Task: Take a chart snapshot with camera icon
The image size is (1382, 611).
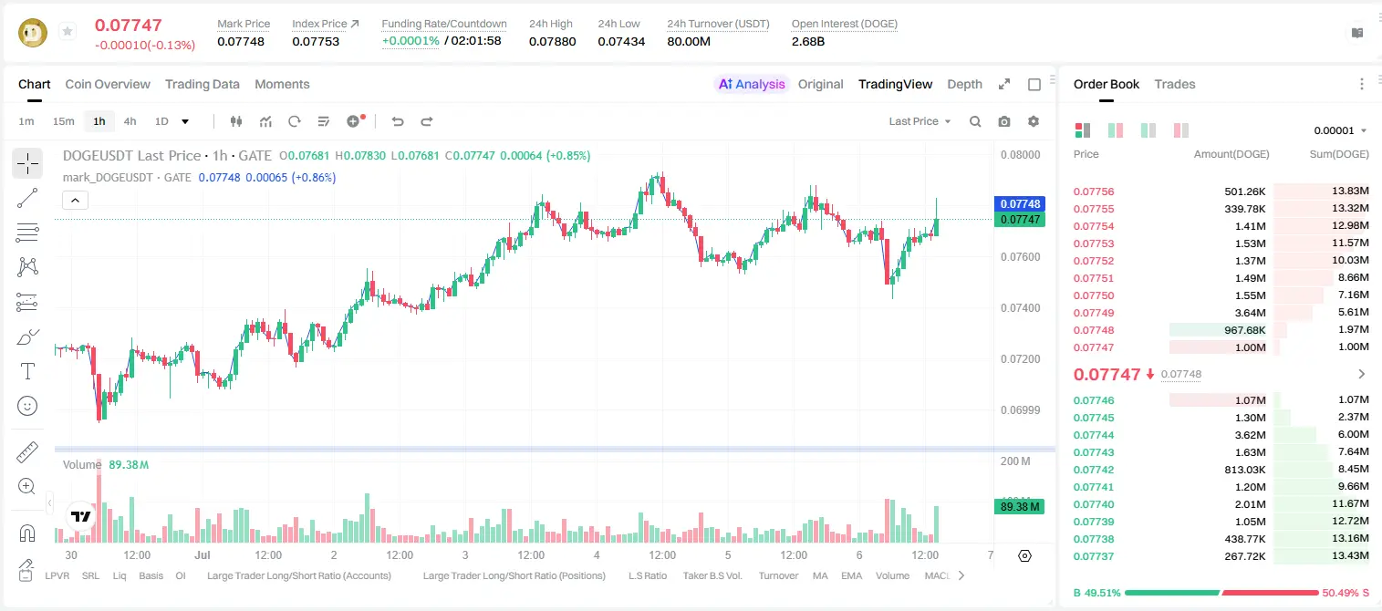Action: point(1004,121)
